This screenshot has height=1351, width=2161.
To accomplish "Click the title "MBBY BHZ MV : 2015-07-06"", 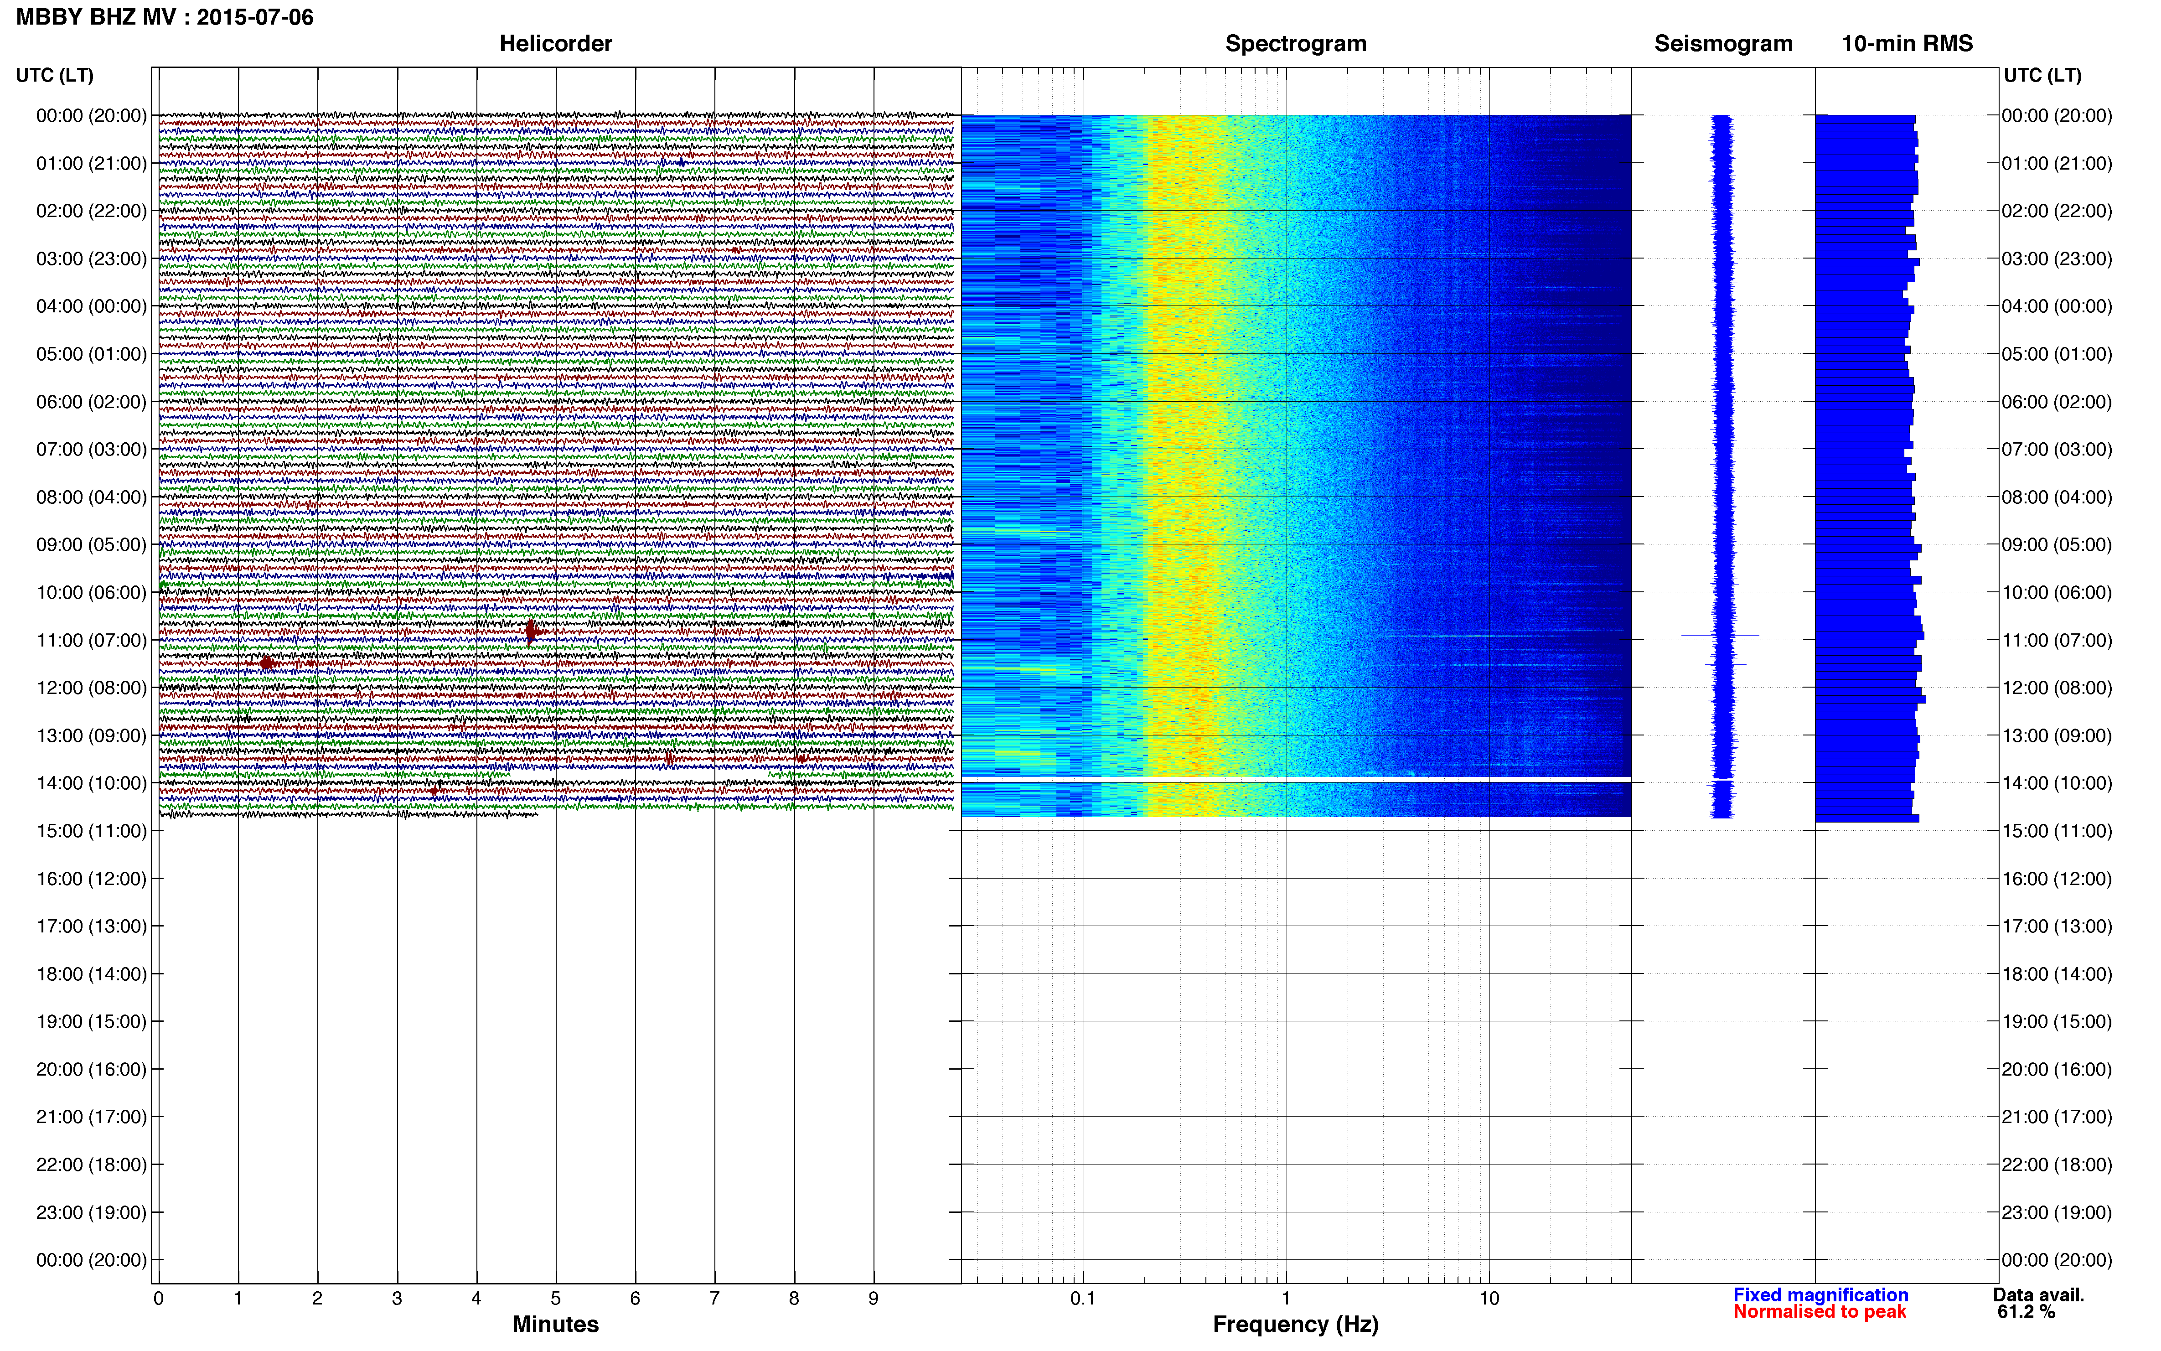I will pyautogui.click(x=165, y=17).
